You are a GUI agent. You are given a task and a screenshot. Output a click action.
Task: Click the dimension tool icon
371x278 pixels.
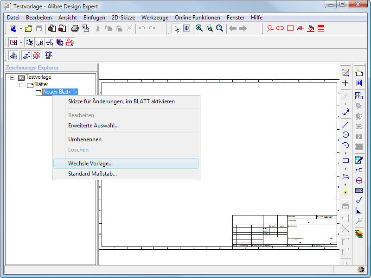(345, 112)
